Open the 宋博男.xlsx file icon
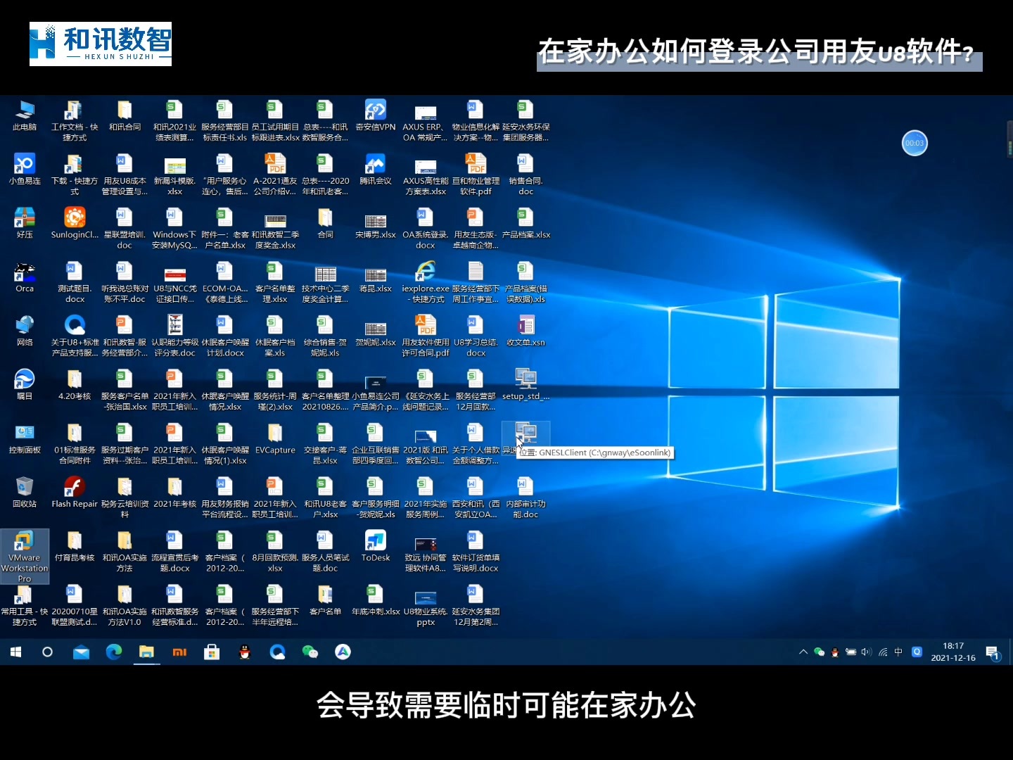 375,224
